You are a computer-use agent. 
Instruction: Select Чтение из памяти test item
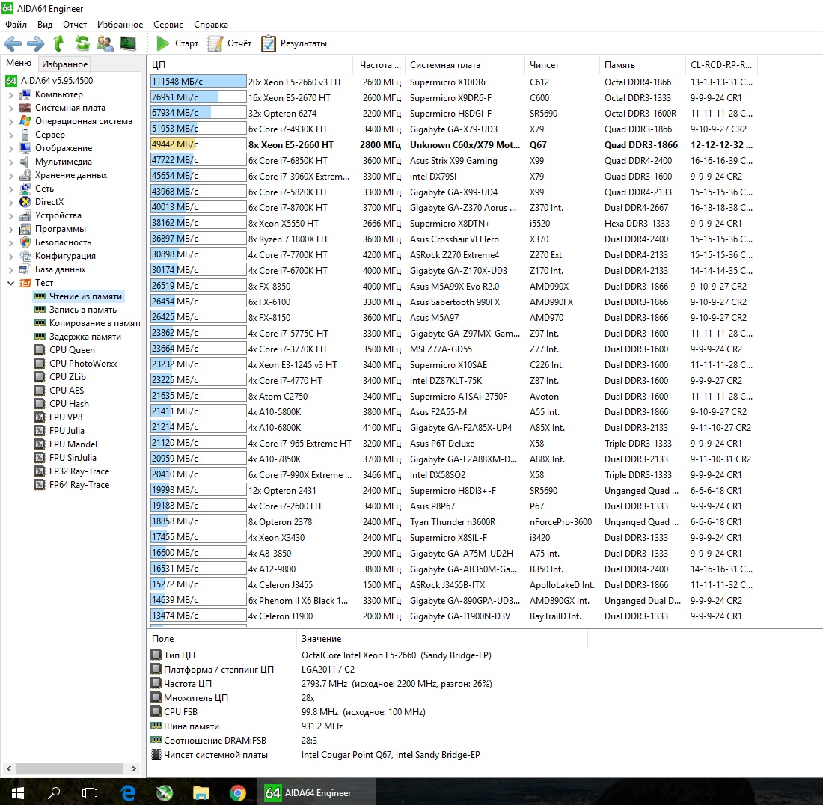coord(85,296)
